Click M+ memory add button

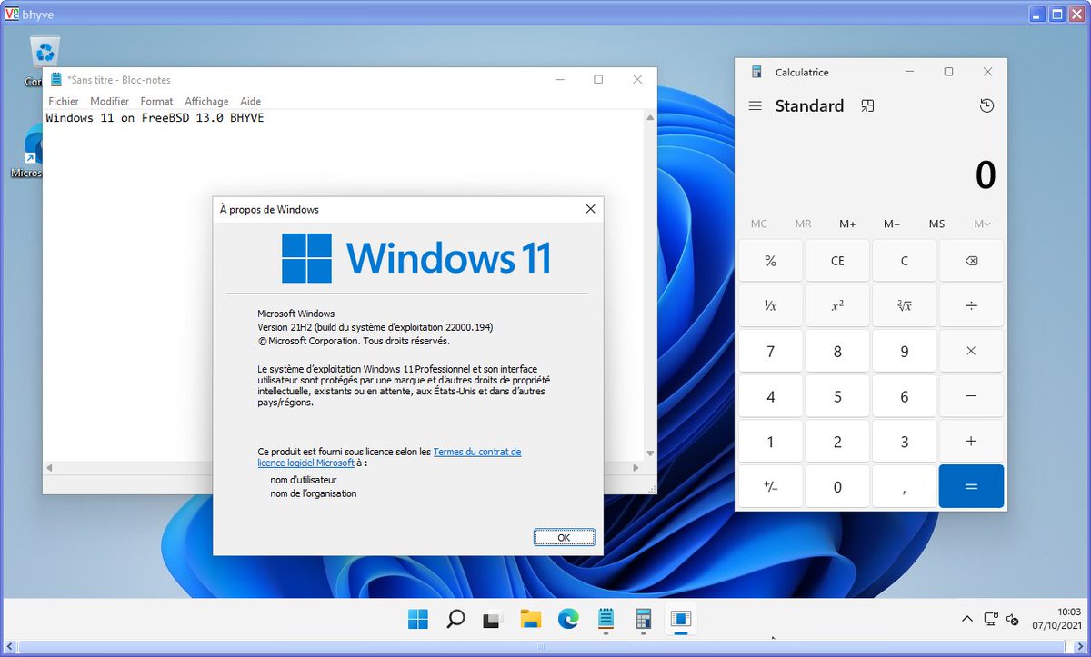[847, 224]
